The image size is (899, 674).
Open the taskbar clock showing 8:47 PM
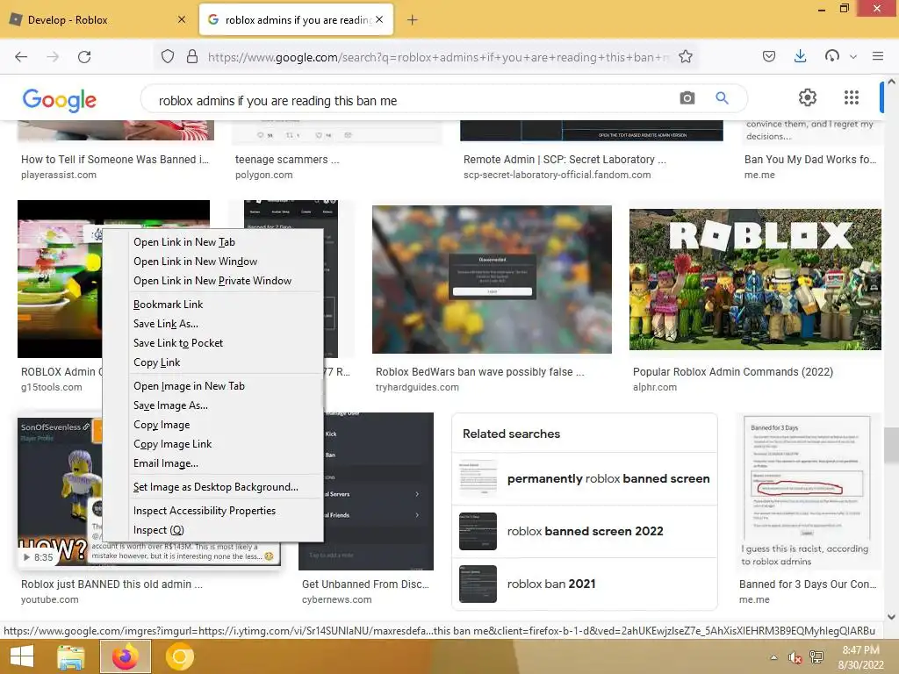click(x=860, y=657)
